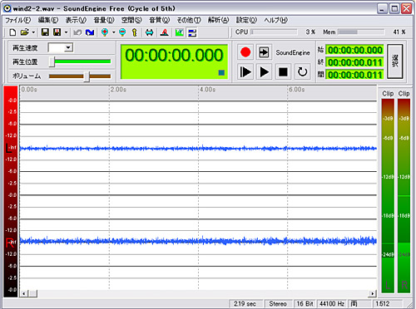Click the horizontal scrollbar thumb

point(33,293)
